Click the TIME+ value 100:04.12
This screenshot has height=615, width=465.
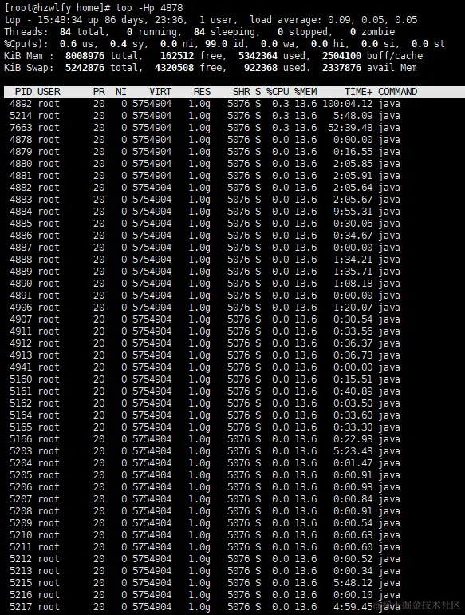pos(348,104)
